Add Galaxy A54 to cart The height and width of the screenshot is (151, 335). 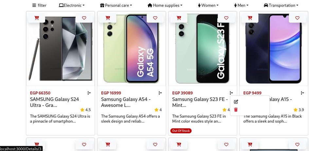coord(108,18)
